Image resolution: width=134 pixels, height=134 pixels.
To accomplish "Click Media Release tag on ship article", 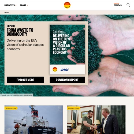I will pyautogui.click(x=11, y=108).
